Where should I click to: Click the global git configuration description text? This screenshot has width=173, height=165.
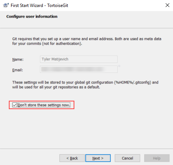[x=85, y=85]
